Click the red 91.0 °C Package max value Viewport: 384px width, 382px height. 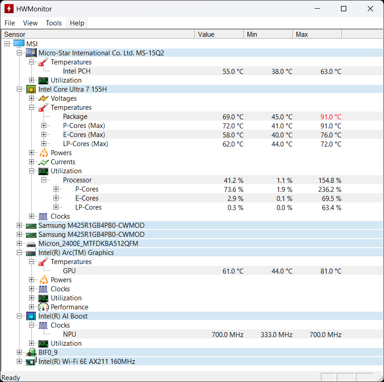point(331,117)
